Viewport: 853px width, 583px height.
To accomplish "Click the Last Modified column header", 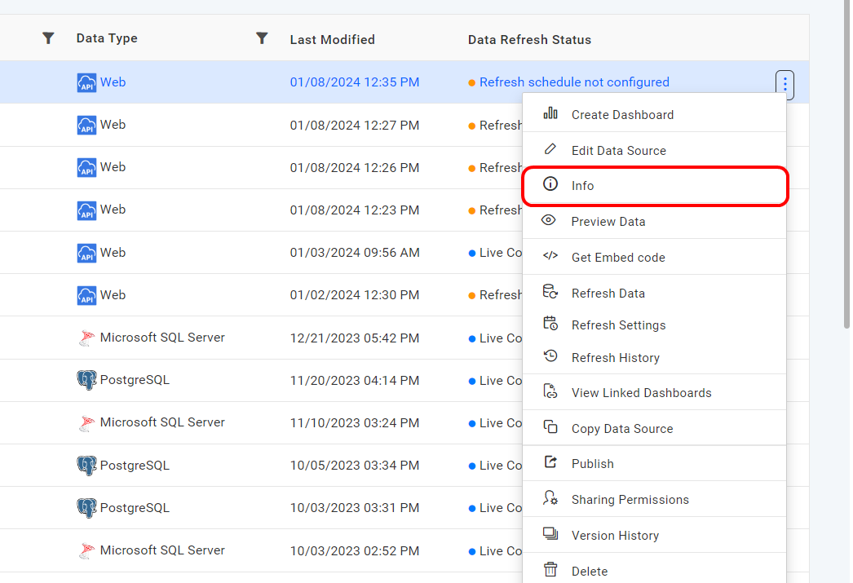I will 332,39.
